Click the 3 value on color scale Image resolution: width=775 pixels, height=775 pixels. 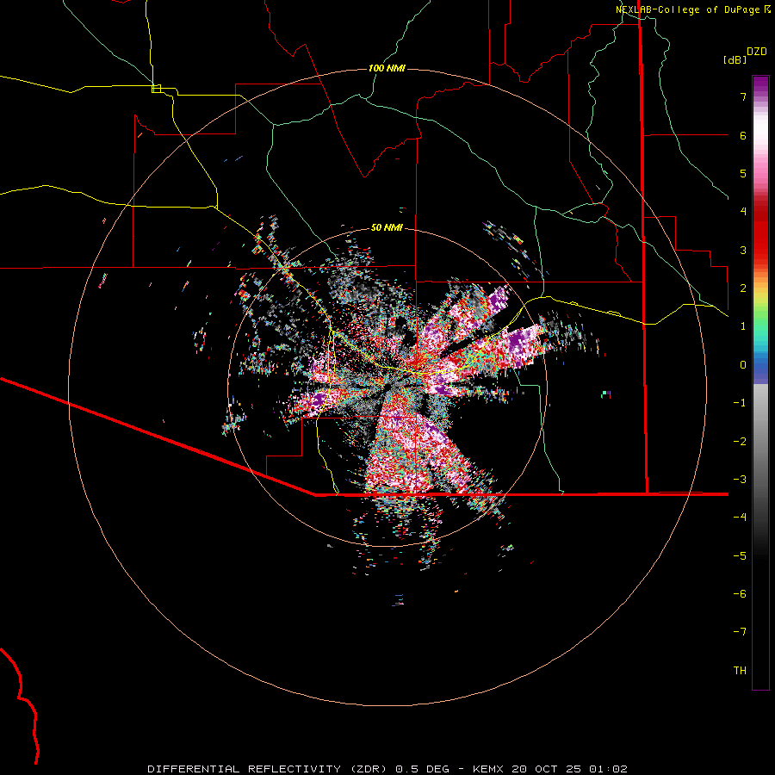743,250
